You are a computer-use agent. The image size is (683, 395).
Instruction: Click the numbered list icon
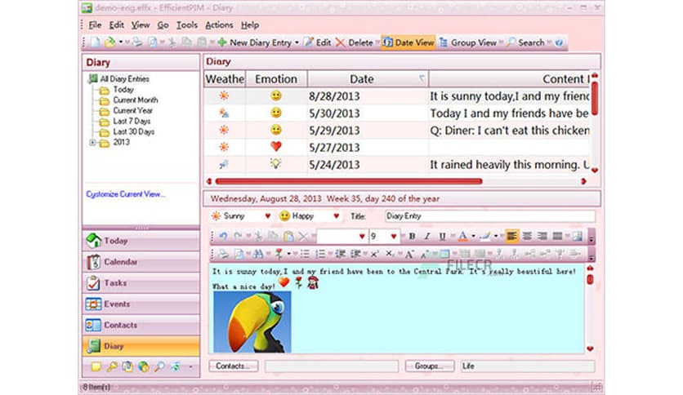pos(320,254)
